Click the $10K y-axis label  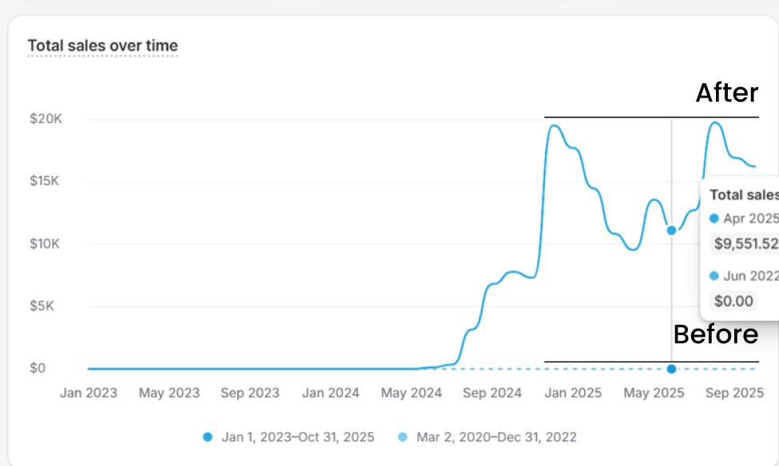click(x=44, y=244)
